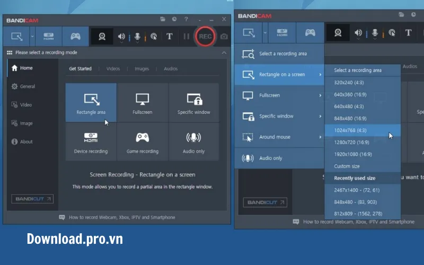Screen dimensions: 424x265
Task: Click the camera screenshot icon beside REC
Action: [224, 37]
